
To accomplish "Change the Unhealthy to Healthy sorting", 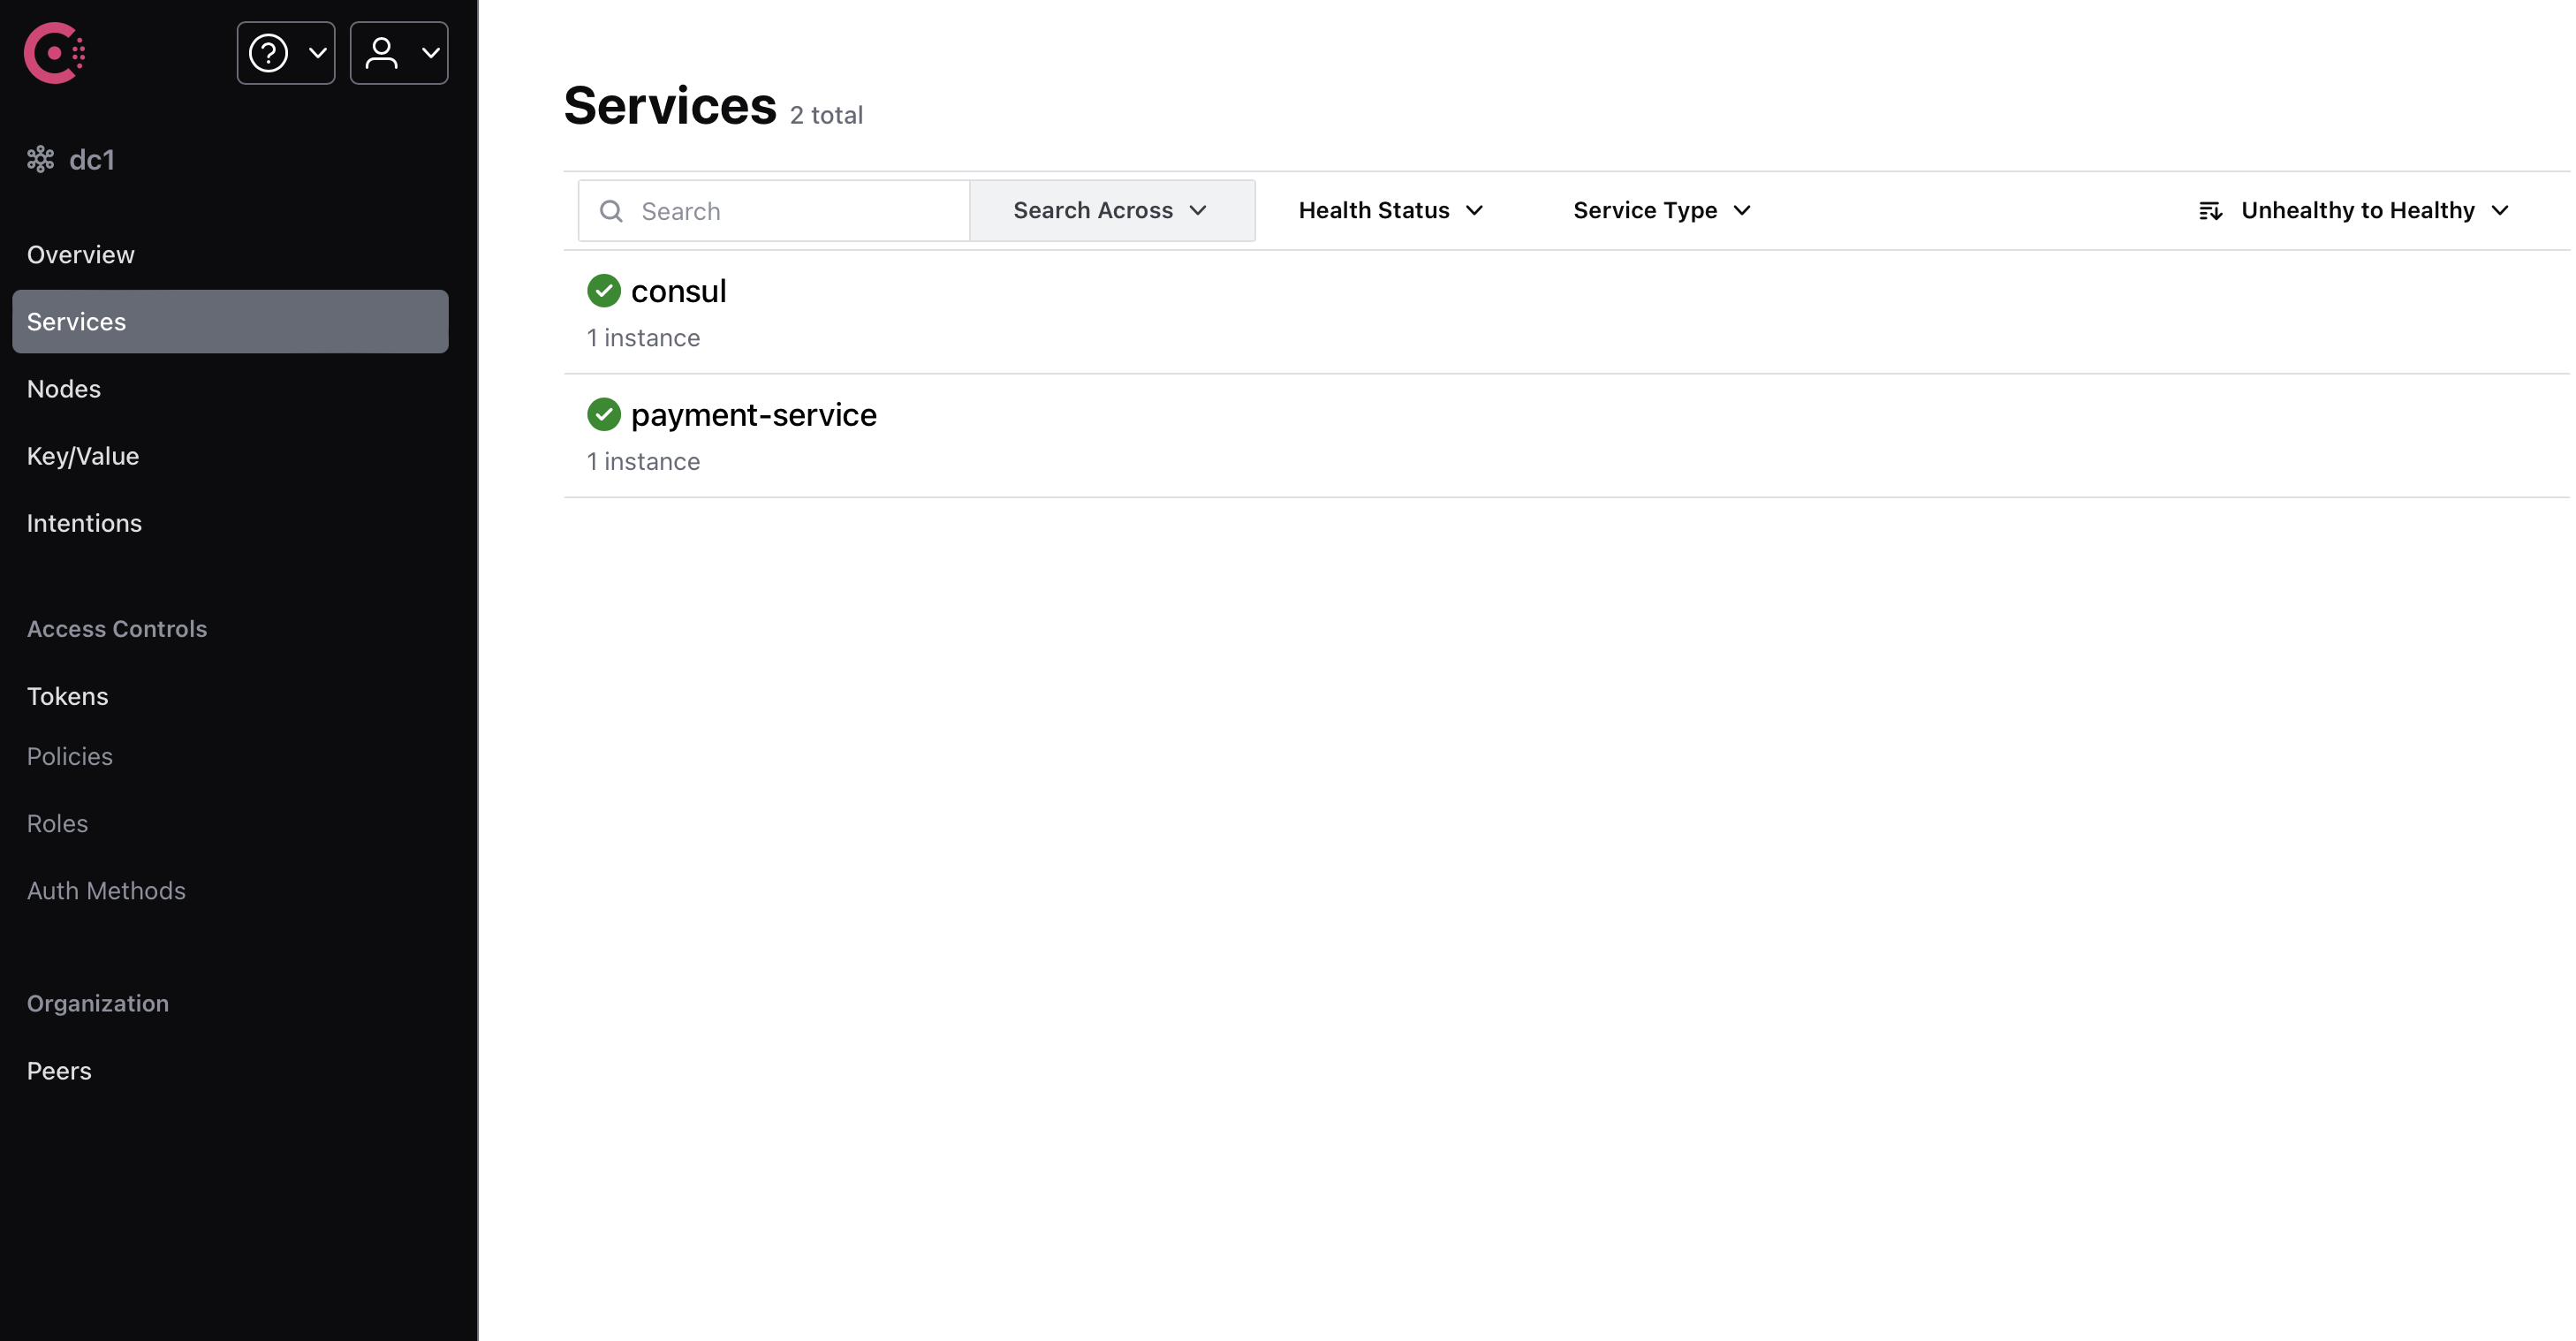I will pos(2372,211).
